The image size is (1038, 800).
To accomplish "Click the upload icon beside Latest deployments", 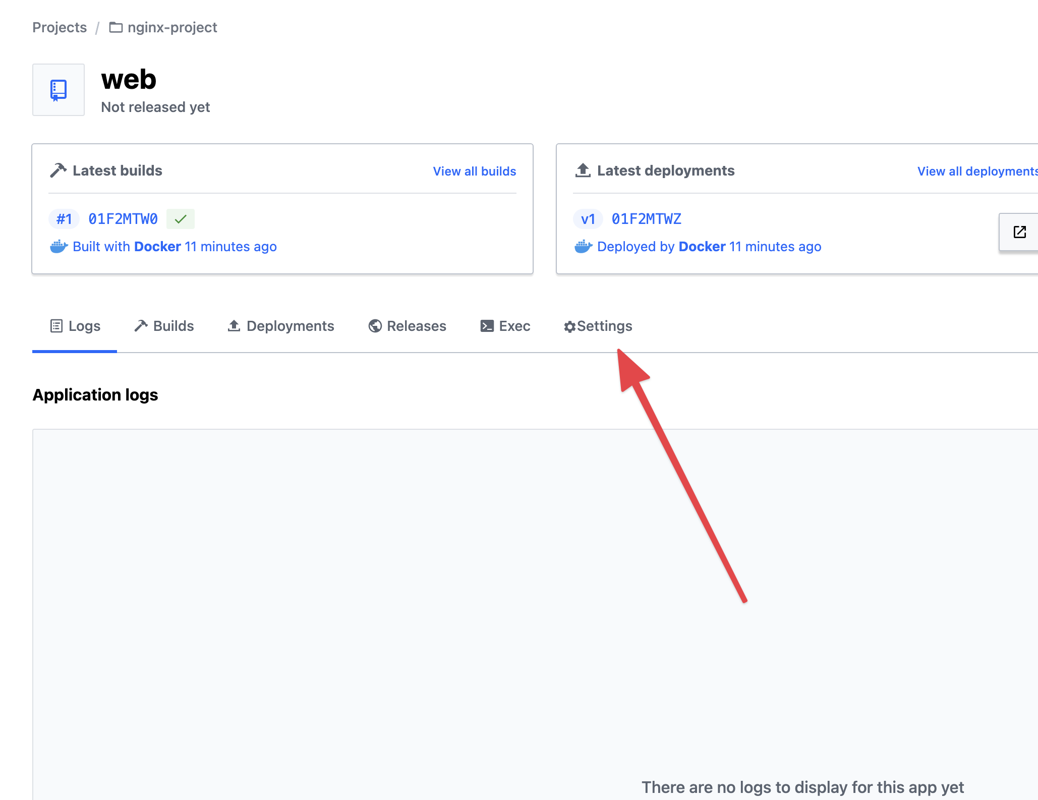I will point(583,170).
